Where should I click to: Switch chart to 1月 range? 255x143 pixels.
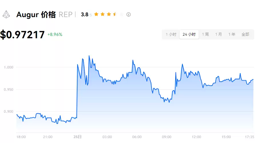pos(218,34)
